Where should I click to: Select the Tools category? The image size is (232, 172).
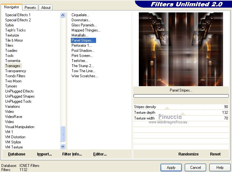tap(9, 56)
